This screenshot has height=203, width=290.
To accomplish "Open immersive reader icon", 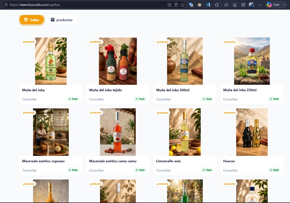I will tap(176, 5).
